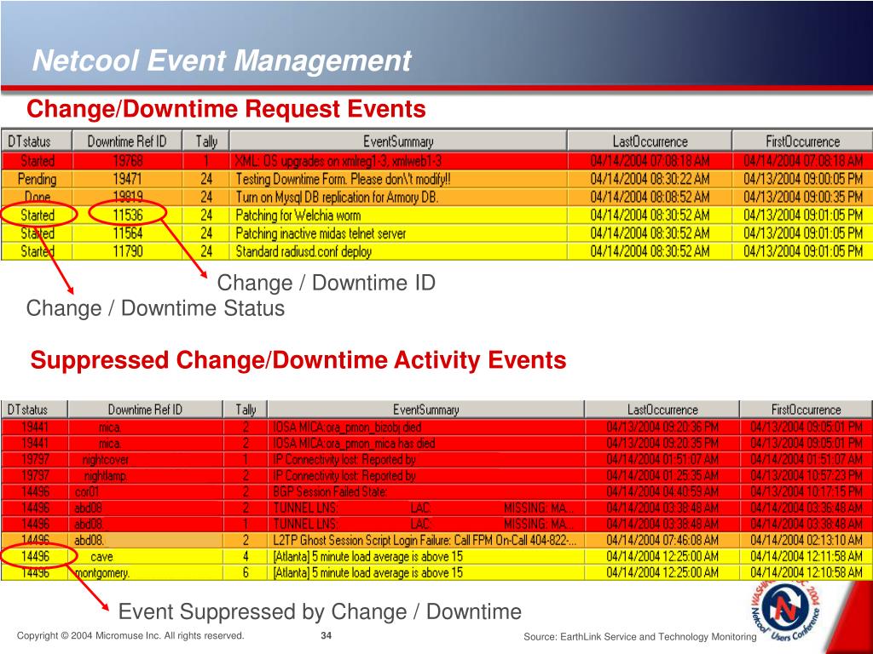The height and width of the screenshot is (654, 873).
Task: Select downtime ref ID 19819
Action: coord(128,197)
